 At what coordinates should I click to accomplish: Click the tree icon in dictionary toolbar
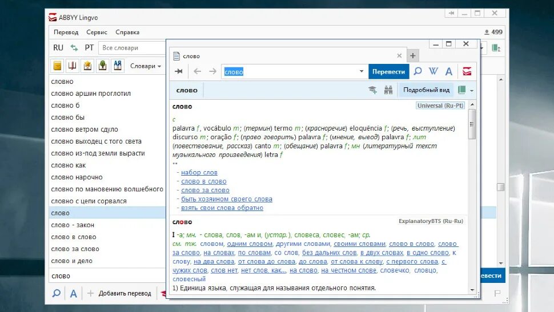[x=102, y=66]
